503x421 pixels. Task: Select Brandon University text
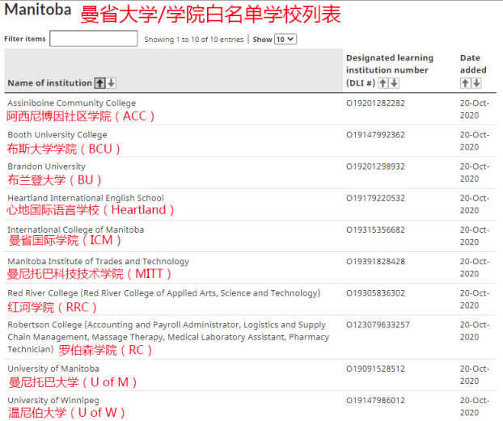pos(47,166)
